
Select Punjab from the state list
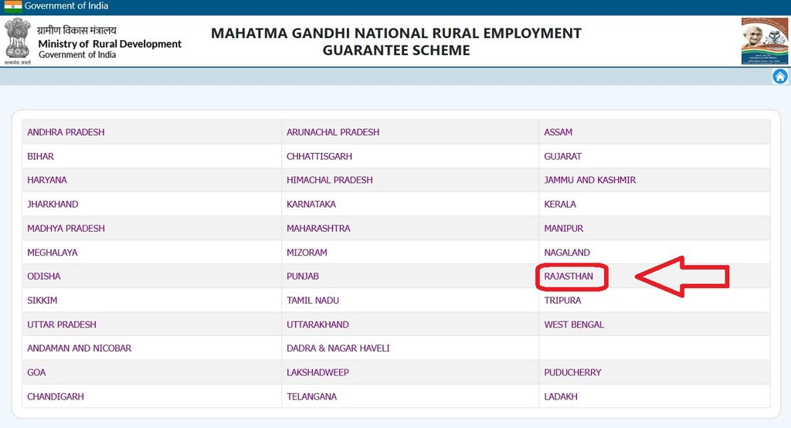pyautogui.click(x=303, y=277)
